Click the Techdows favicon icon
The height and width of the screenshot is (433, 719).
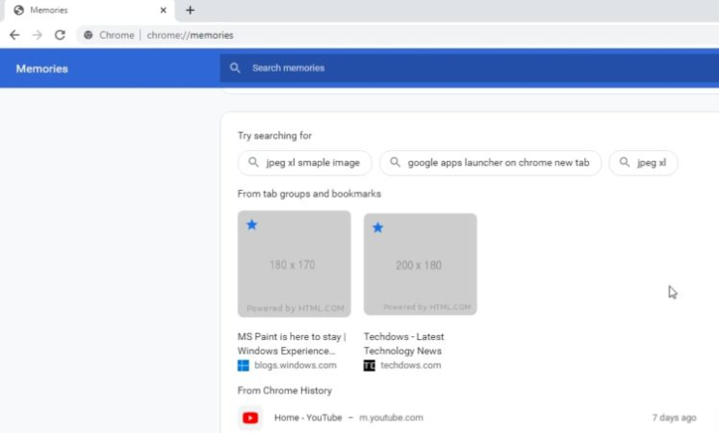coord(369,365)
